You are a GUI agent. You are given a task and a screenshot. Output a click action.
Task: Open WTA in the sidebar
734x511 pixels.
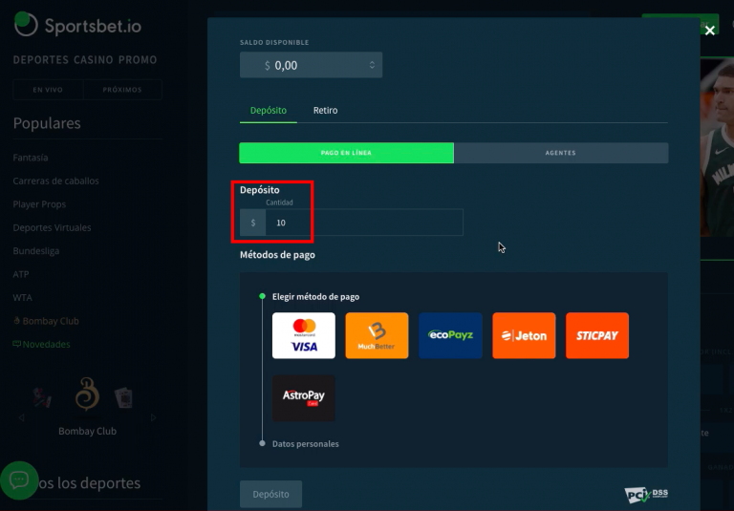tap(23, 298)
